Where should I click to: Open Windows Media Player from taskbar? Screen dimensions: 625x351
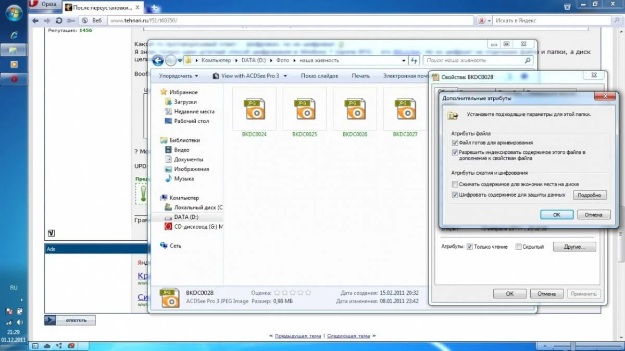point(14,64)
